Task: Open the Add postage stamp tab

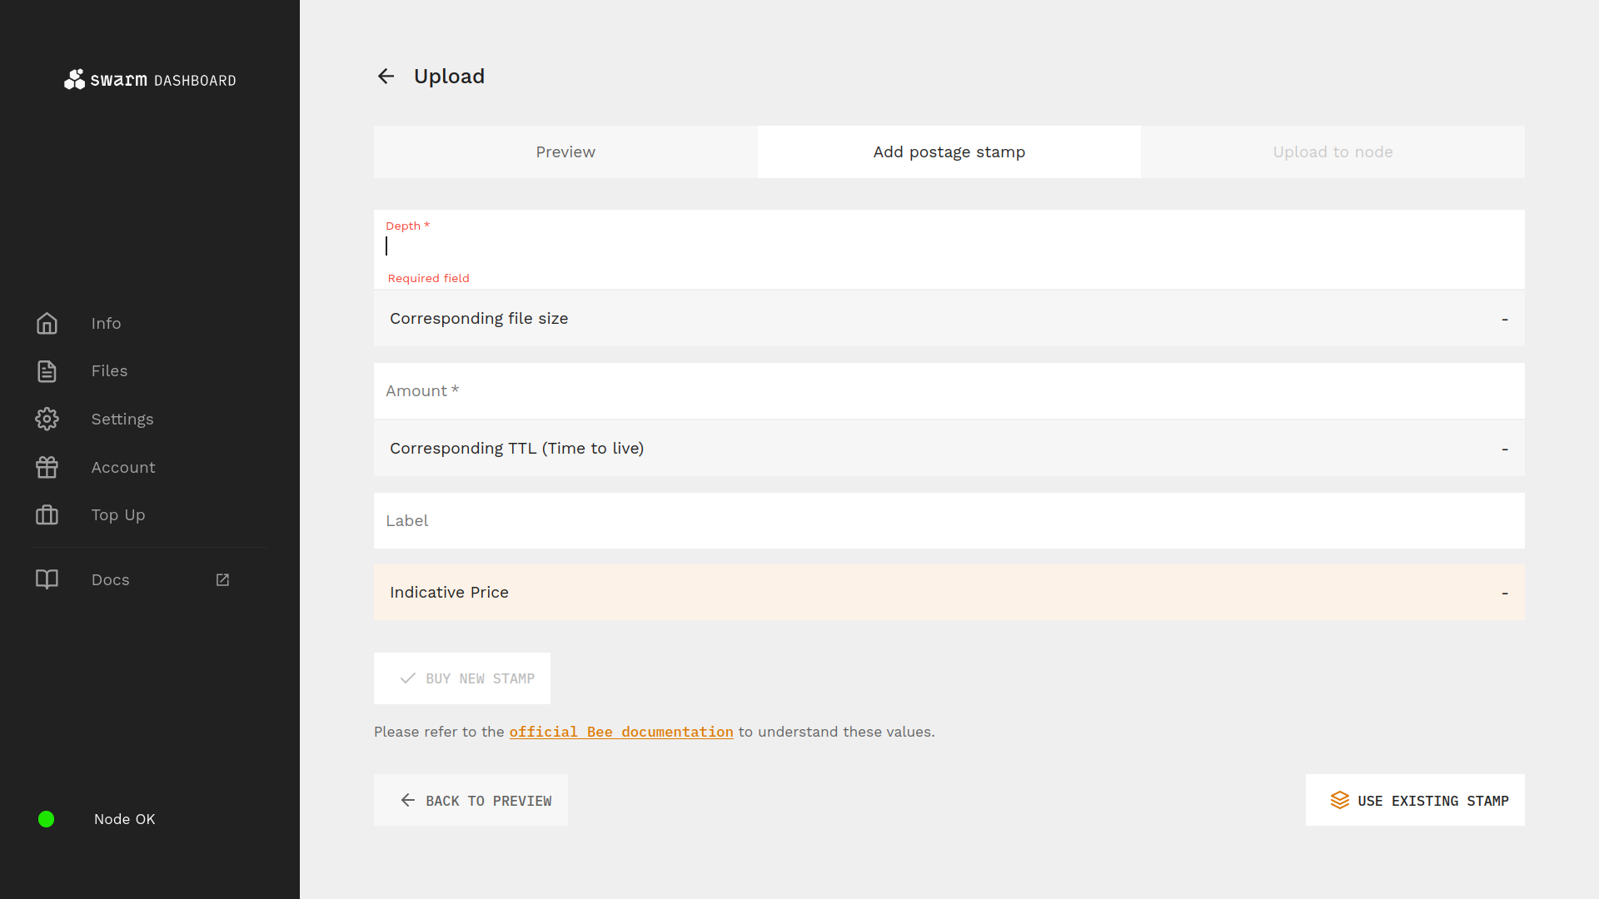Action: 949,151
